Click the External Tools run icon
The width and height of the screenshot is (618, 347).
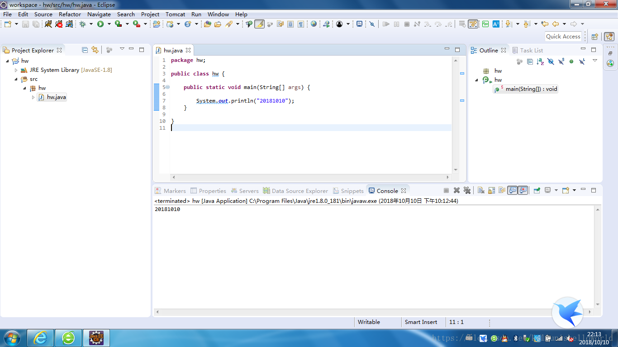136,24
